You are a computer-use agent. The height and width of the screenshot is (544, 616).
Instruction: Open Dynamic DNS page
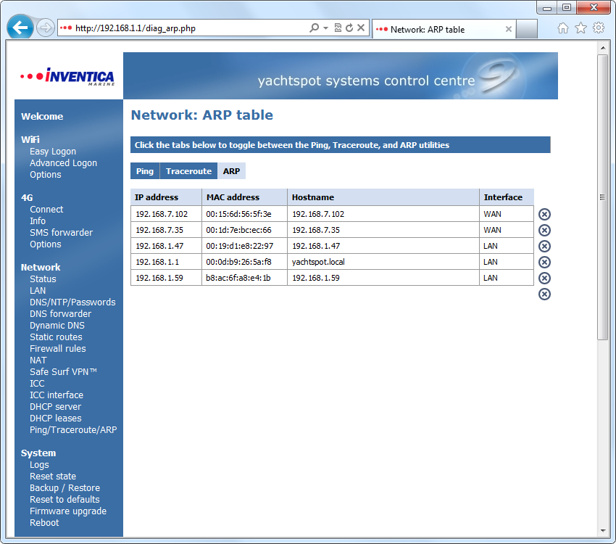[57, 326]
